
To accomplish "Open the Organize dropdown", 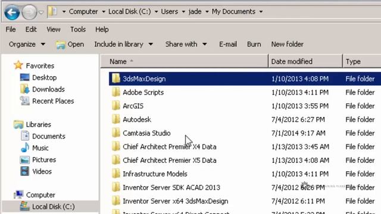I will click(27, 44).
